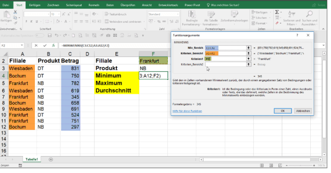Switch to Normal view icon in status bar
Image resolution: width=331 pixels, height=173 pixels.
tap(262, 165)
